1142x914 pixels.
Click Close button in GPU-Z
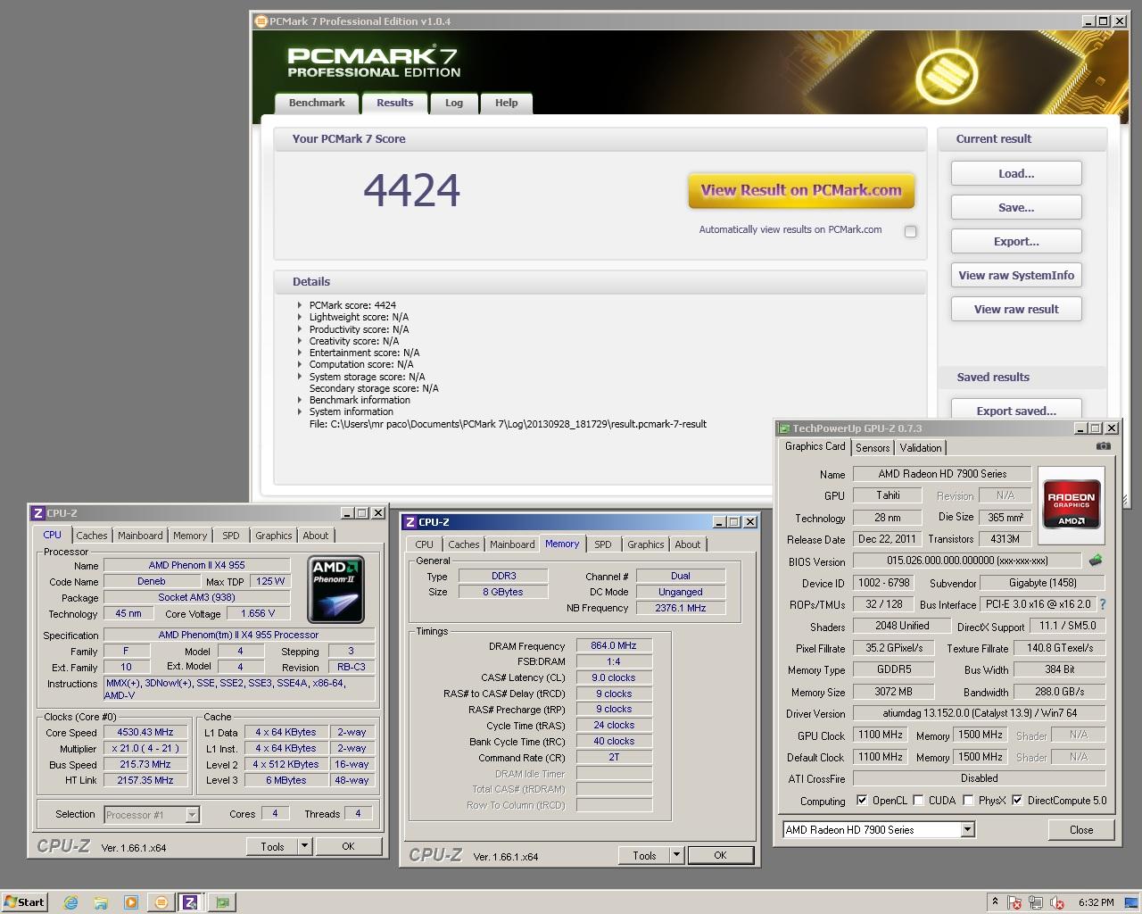1081,829
